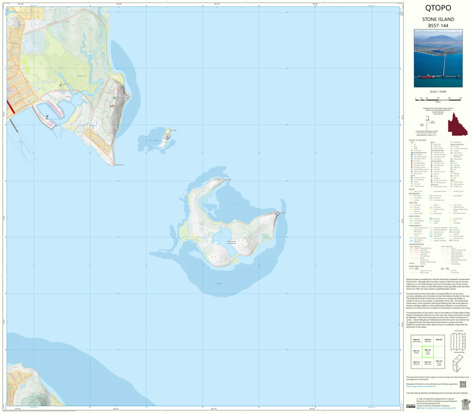Click the HYDROGRAPHY legend heading
This screenshot has width=473, height=413.
pos(415,225)
